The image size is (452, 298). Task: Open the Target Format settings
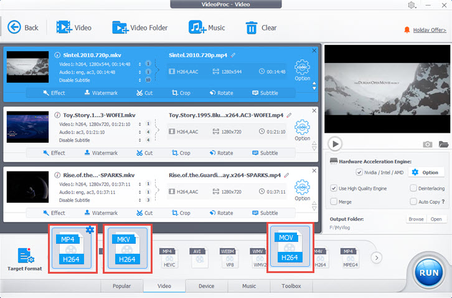pos(25,259)
